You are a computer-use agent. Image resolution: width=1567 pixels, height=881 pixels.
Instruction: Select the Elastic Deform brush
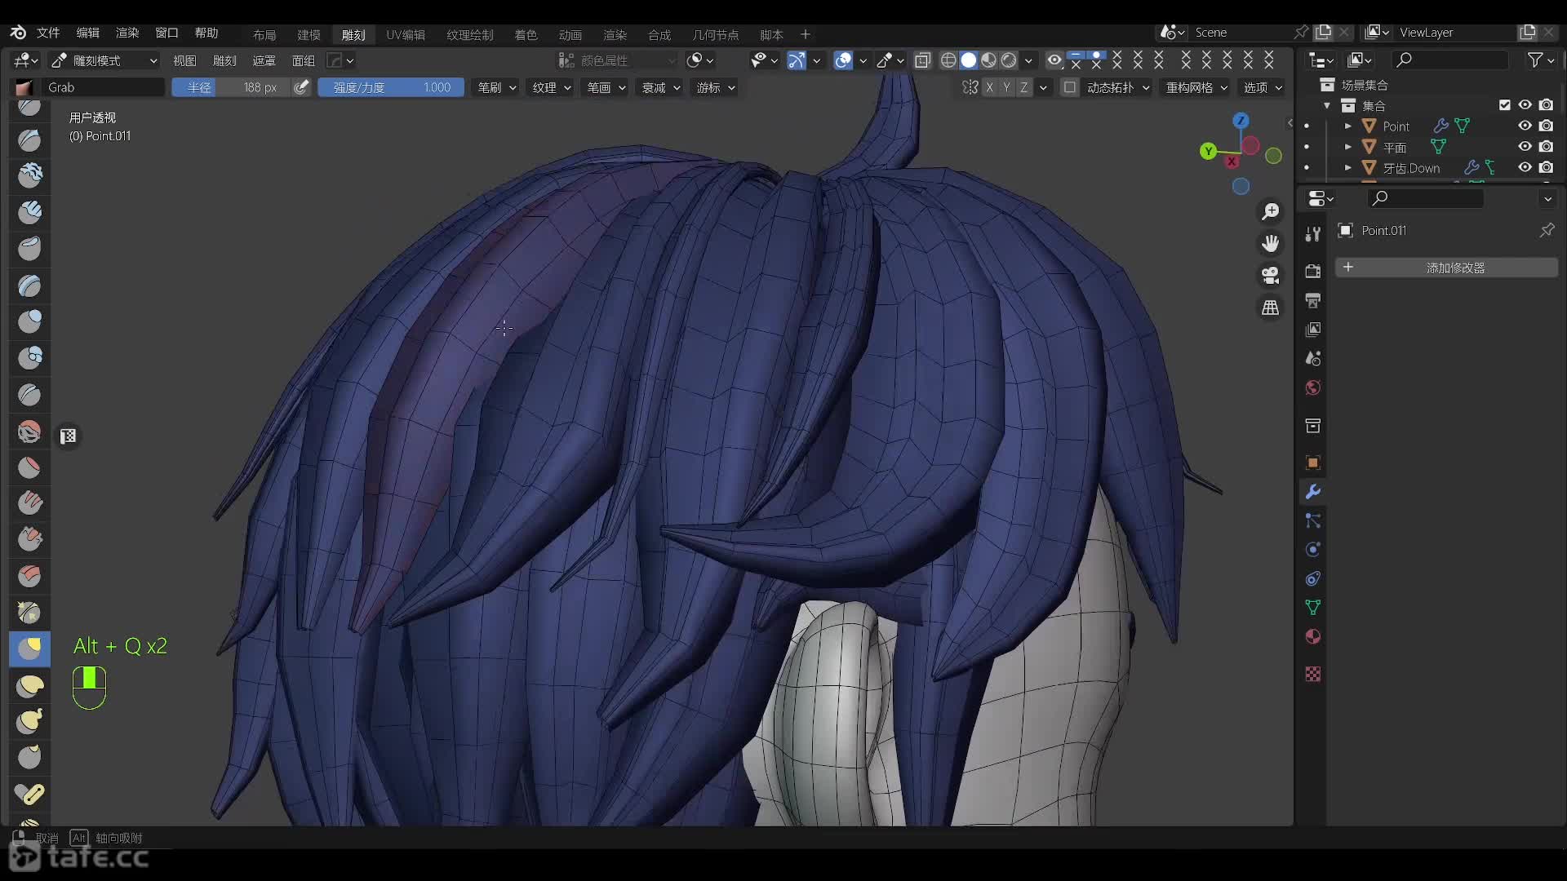tap(29, 685)
